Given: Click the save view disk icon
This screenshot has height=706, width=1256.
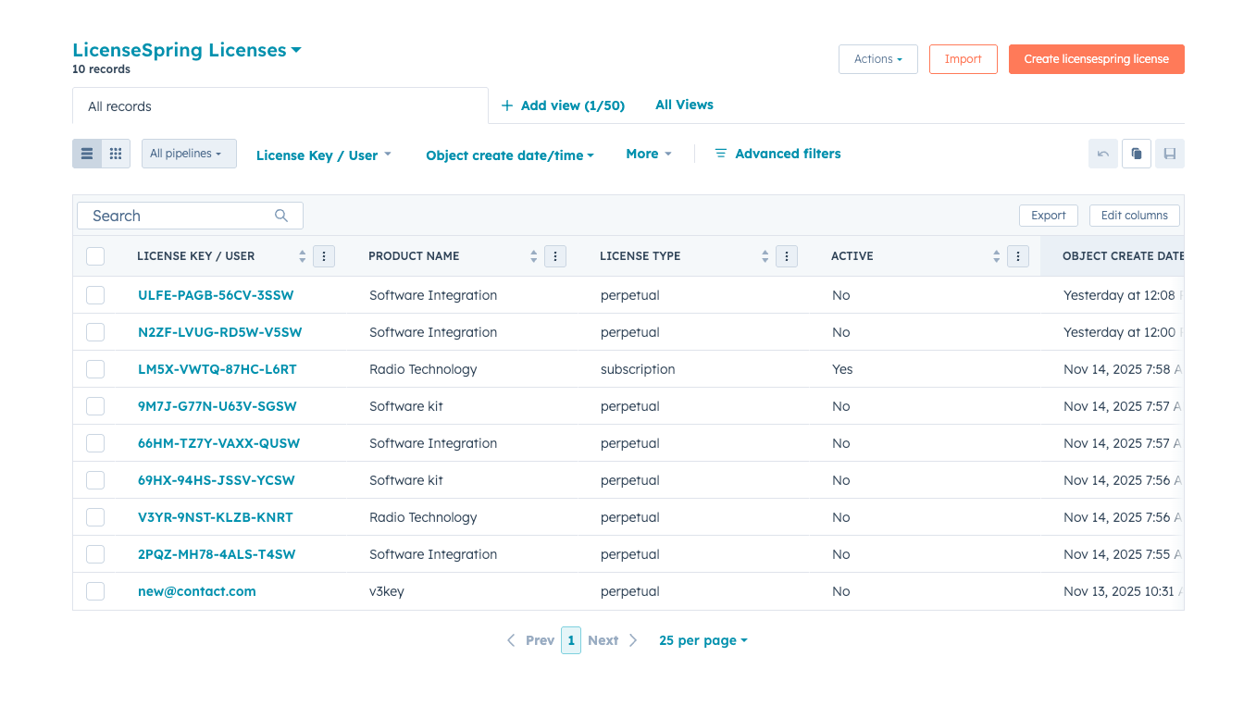Looking at the screenshot, I should tap(1169, 154).
